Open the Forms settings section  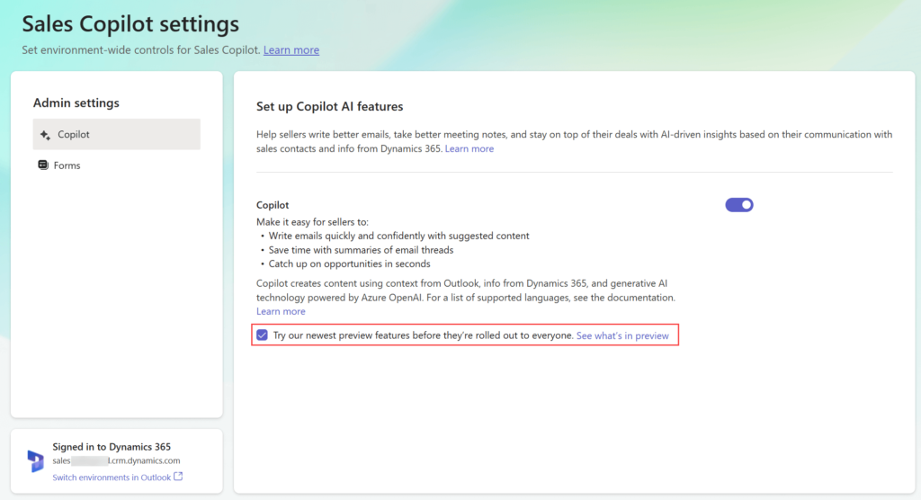[67, 165]
